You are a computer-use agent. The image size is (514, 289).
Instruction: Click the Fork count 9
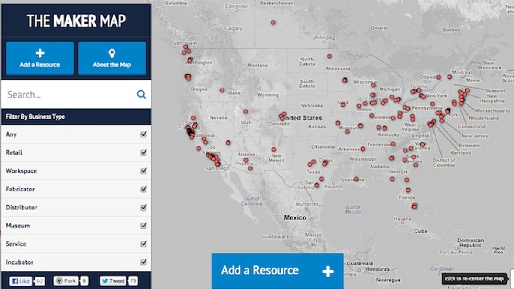(84, 281)
